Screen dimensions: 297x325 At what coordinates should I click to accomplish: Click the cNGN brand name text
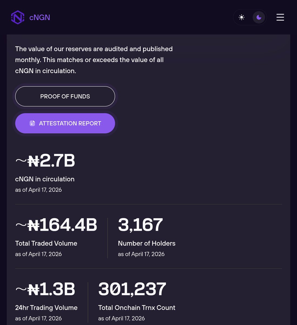40,17
